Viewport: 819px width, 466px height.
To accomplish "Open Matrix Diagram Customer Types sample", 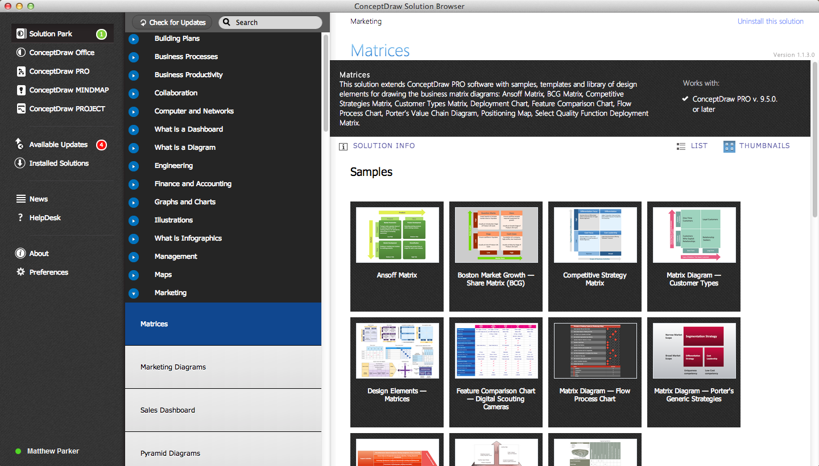I will (694, 257).
